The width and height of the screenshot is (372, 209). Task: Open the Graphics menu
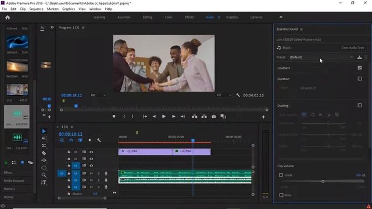click(69, 9)
